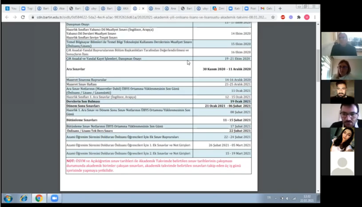Open Zoom from the taskbar
This screenshot has width=362, height=207.
point(54,198)
